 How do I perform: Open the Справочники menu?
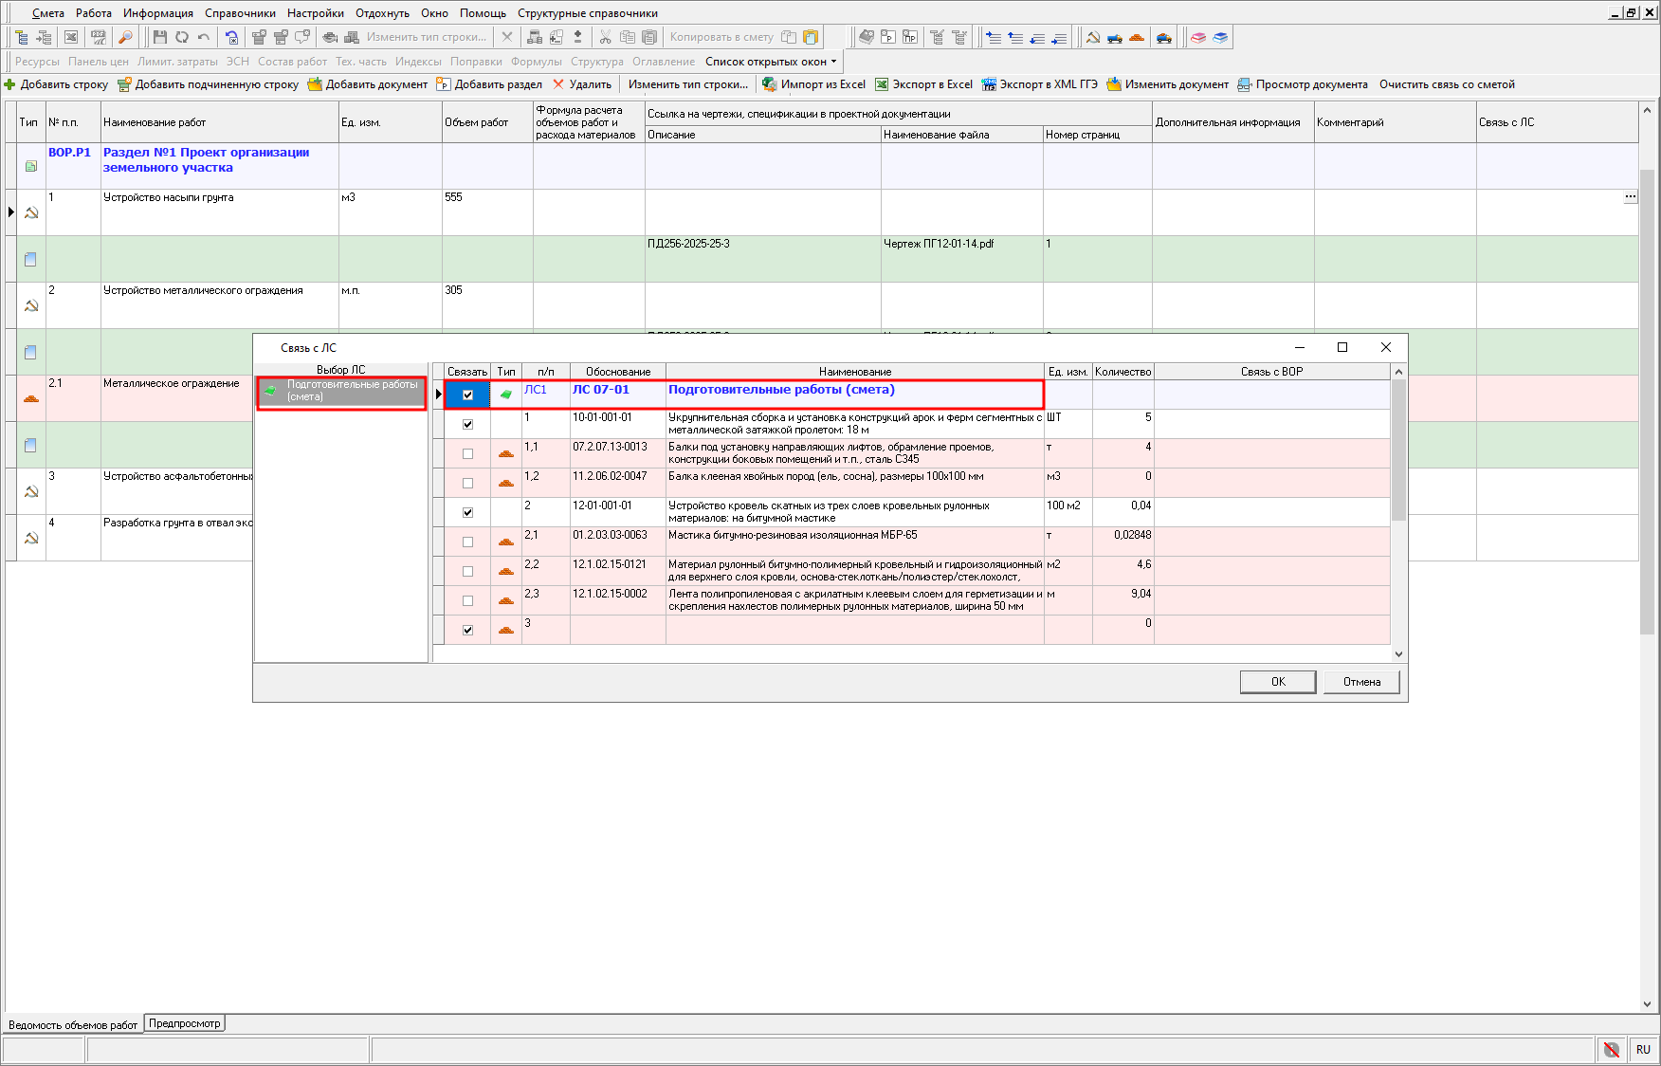click(x=240, y=13)
